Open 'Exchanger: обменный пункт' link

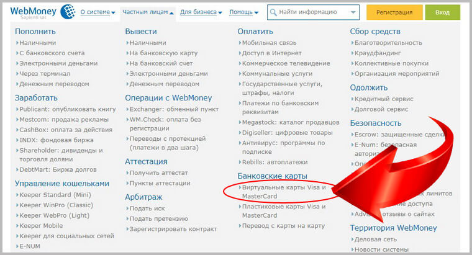[174, 109]
